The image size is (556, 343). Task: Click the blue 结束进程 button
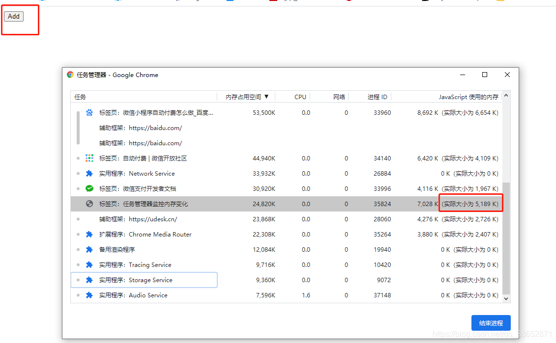491,323
